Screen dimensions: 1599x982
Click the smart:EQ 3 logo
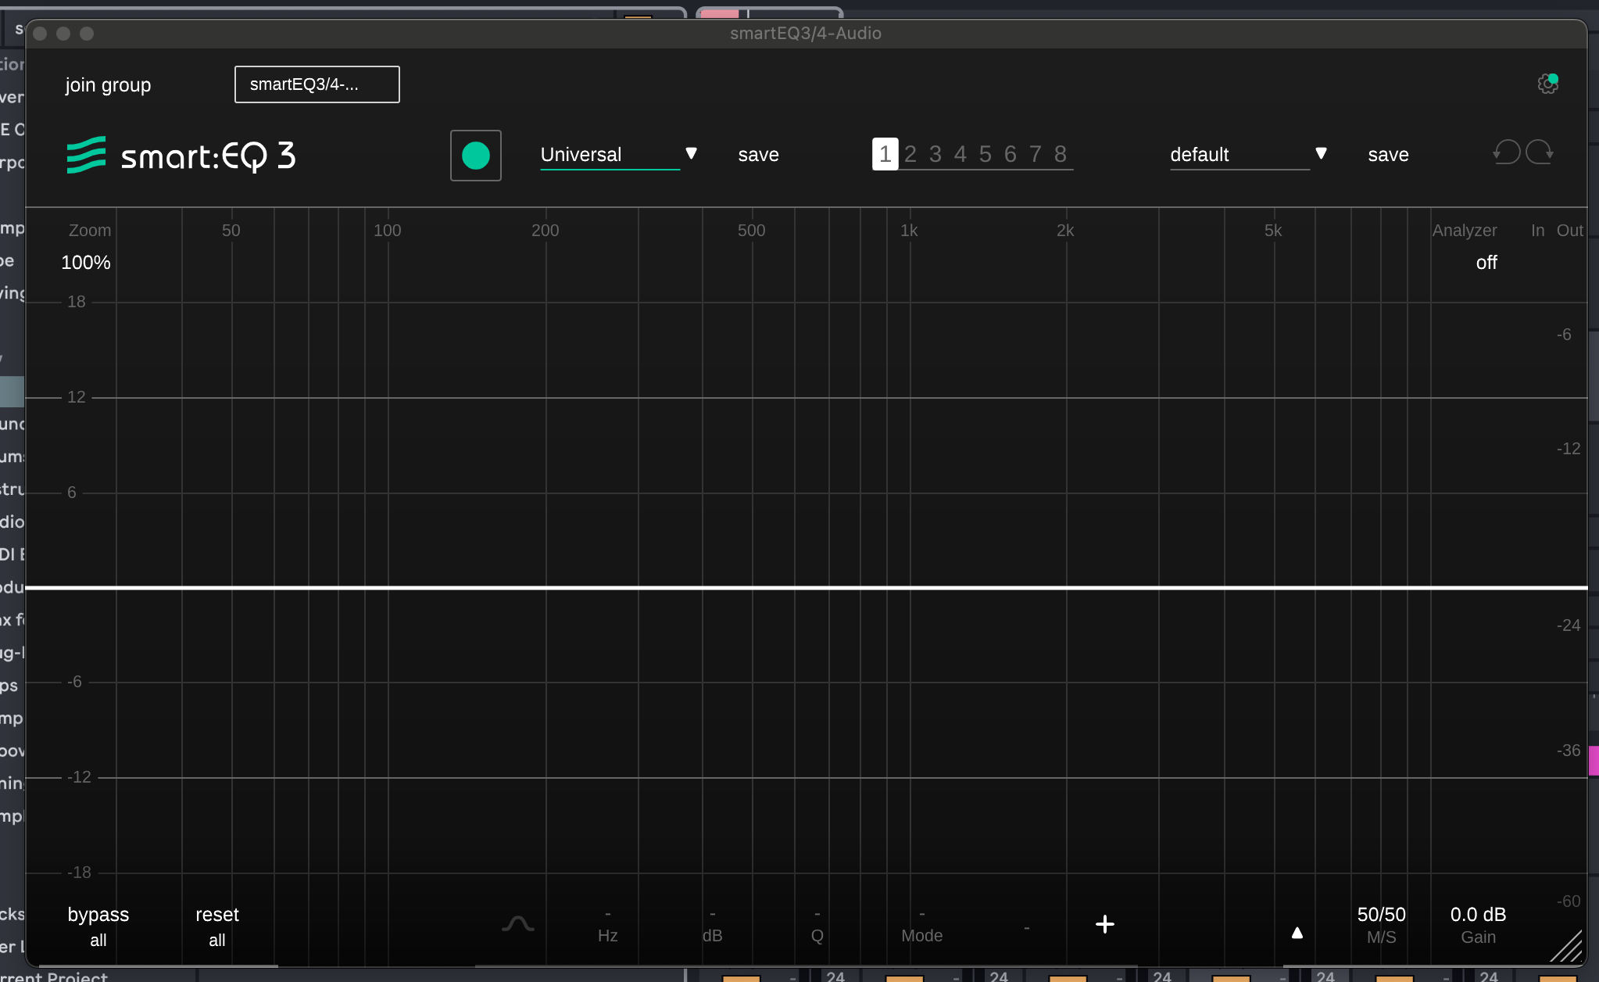coord(181,156)
